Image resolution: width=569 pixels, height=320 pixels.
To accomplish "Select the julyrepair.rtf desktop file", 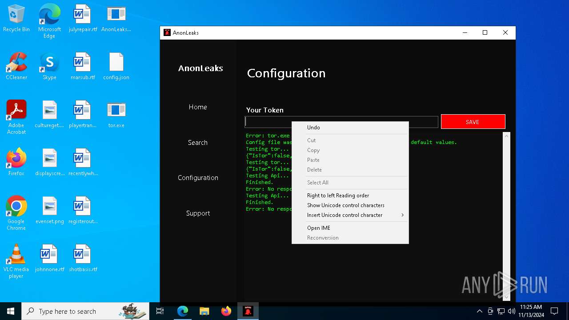I will (x=83, y=19).
